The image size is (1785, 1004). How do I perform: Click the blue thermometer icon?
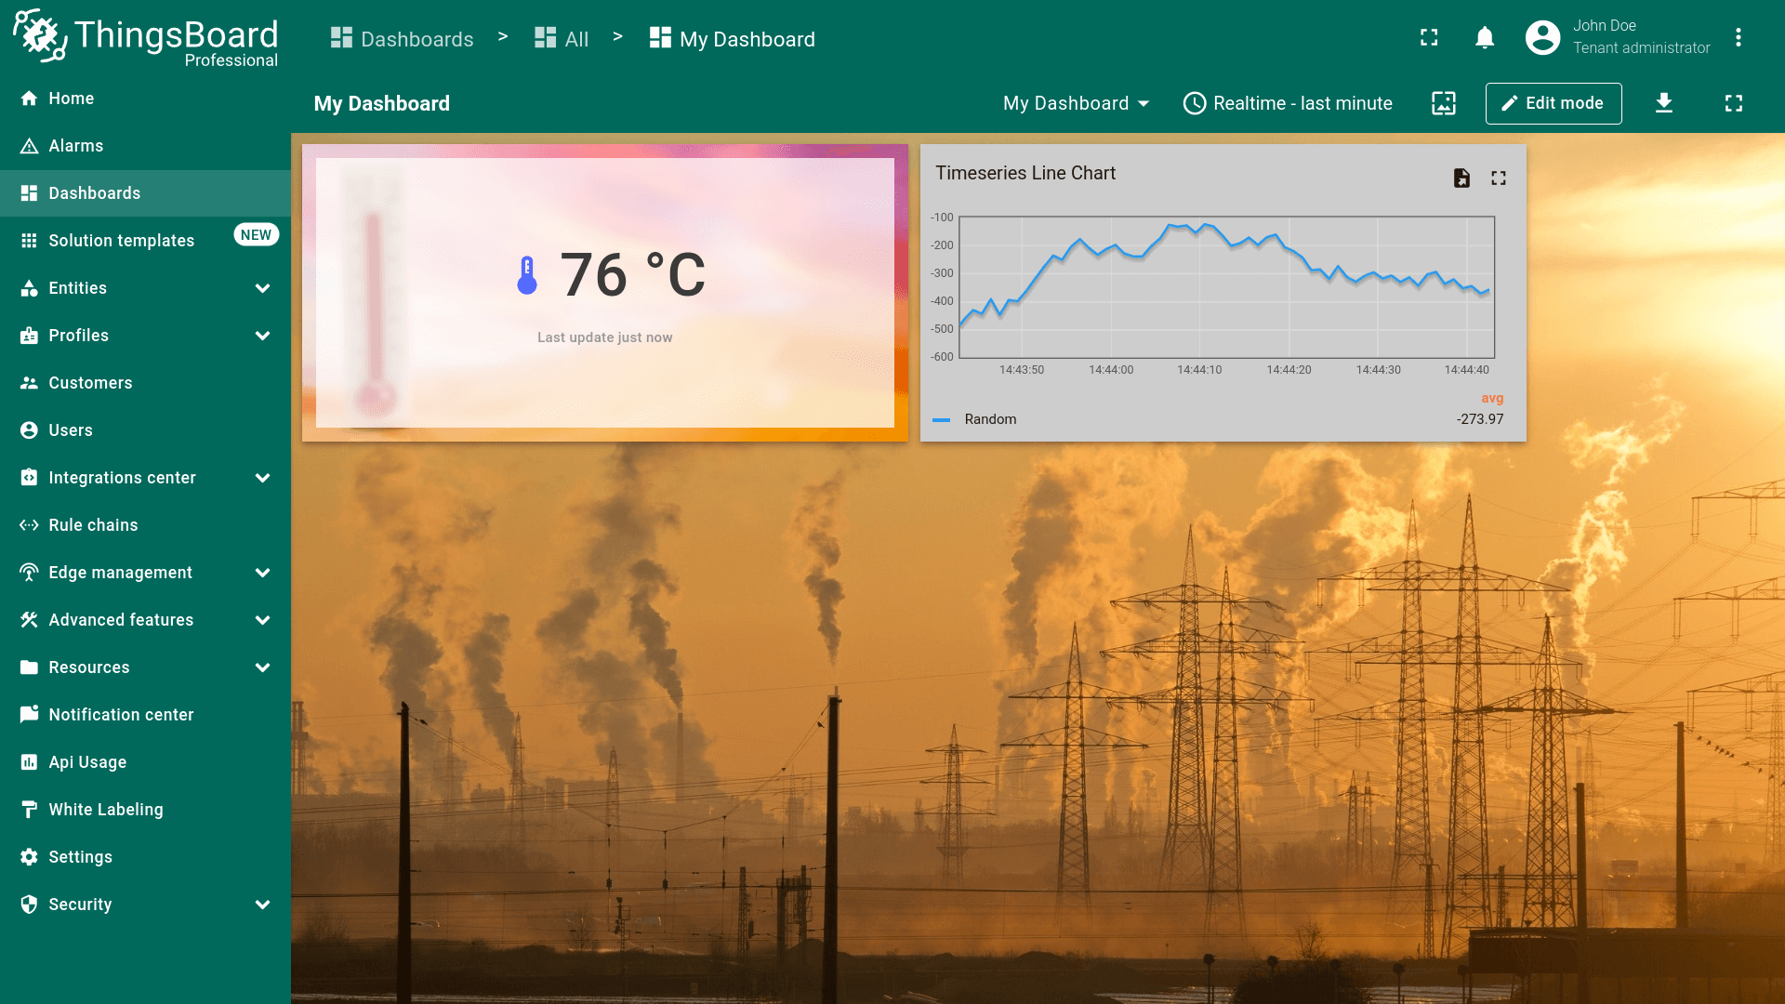pos(527,275)
